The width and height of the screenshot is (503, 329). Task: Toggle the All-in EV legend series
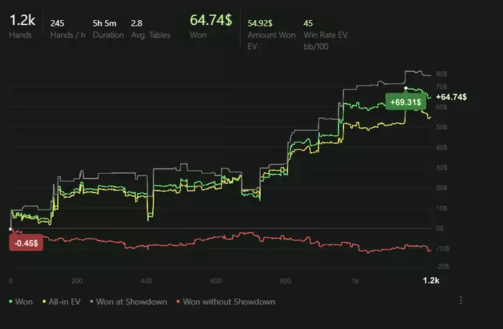pyautogui.click(x=61, y=302)
